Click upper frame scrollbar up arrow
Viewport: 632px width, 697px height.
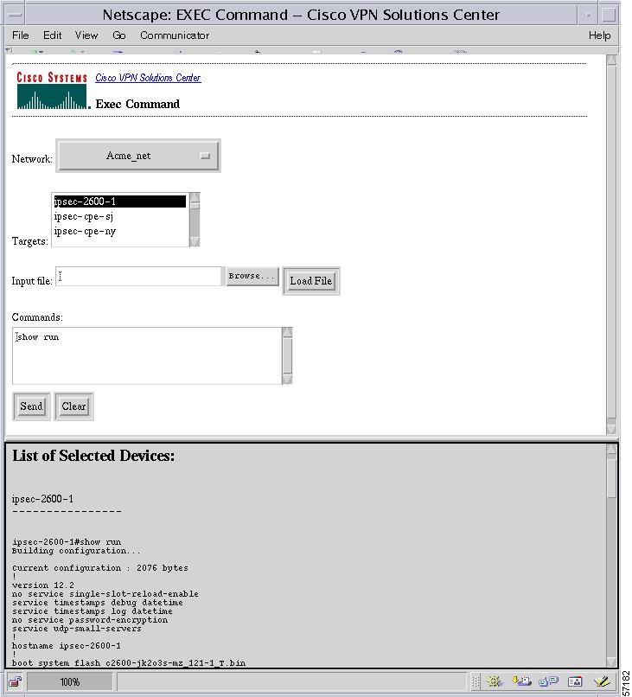coord(611,60)
